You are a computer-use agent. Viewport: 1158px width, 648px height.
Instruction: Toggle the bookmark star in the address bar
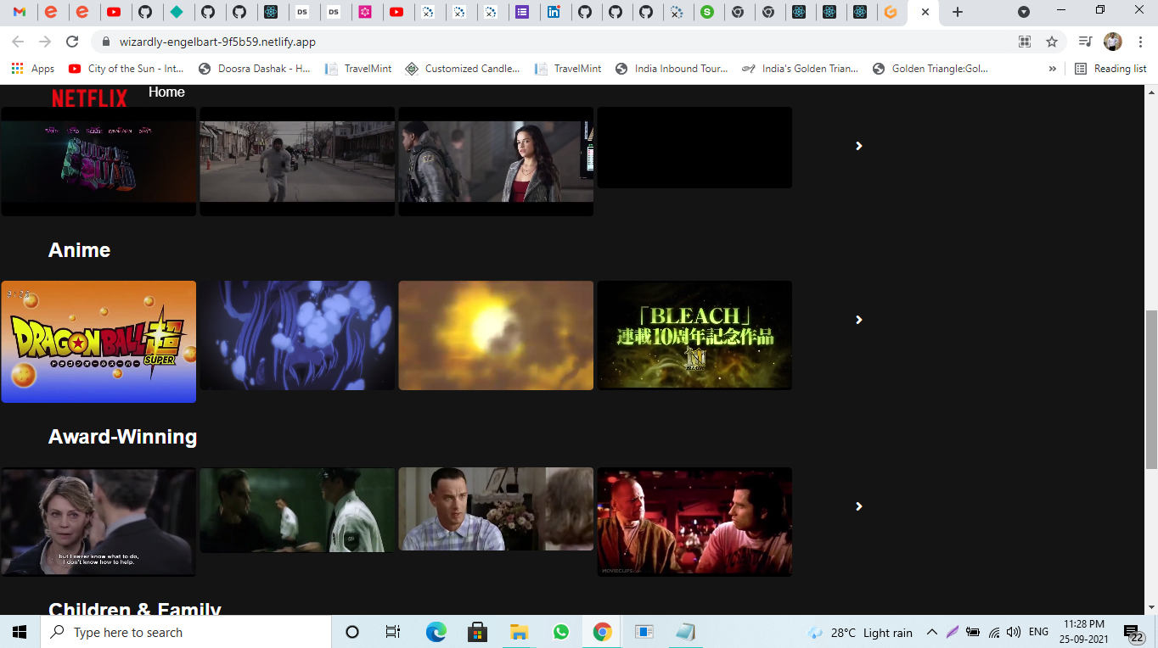coord(1052,41)
